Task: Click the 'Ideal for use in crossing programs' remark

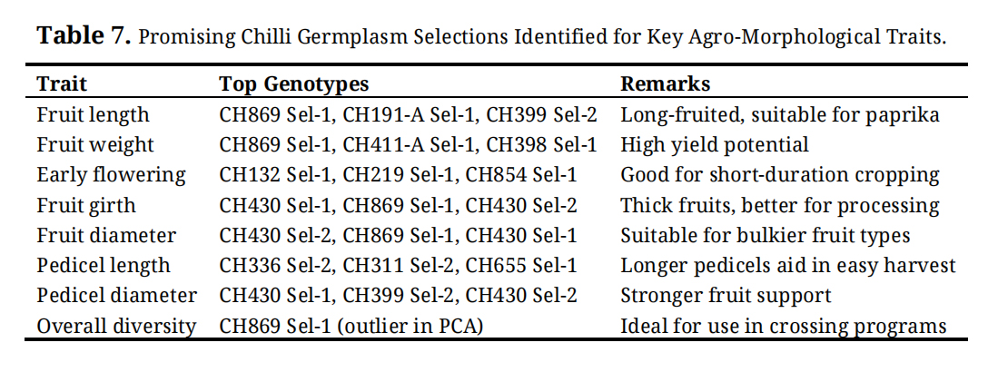Action: tap(783, 326)
